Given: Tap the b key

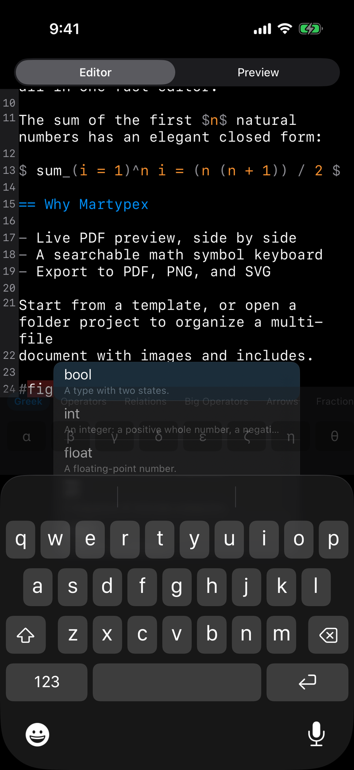Looking at the screenshot, I should [x=212, y=635].
